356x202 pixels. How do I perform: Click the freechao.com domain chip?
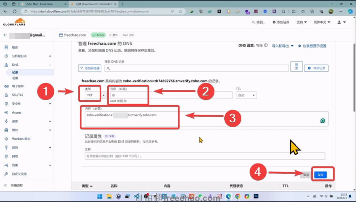click(x=72, y=35)
